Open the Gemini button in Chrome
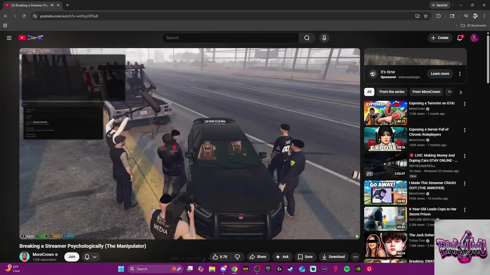490x275 pixels. 439,5
